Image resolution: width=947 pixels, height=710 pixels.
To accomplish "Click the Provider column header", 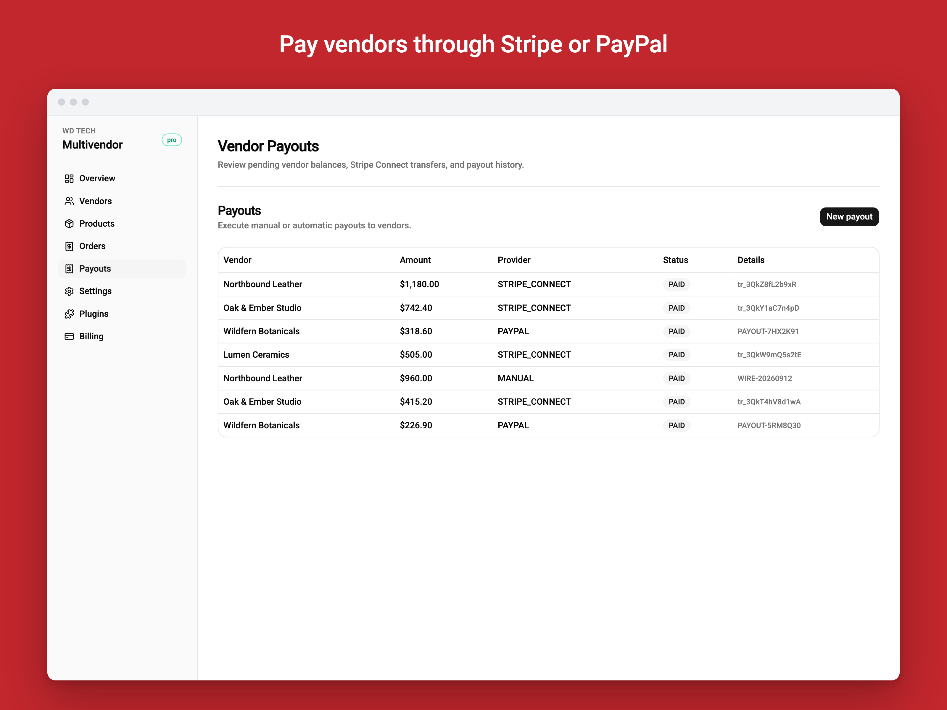I will click(514, 260).
